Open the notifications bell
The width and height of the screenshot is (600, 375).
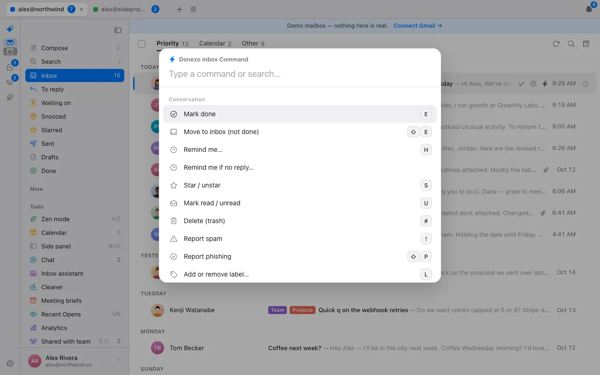589,9
